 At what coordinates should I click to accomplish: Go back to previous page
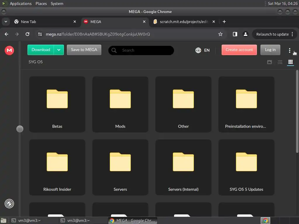(x=6, y=34)
